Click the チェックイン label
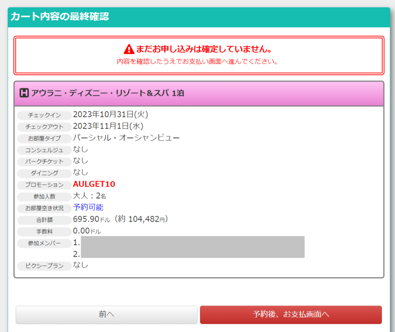The image size is (395, 332). (44, 115)
